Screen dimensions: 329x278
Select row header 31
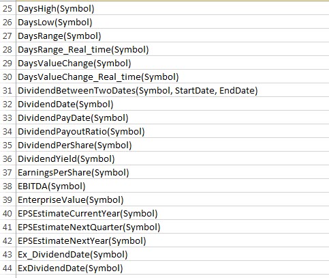click(x=7, y=90)
